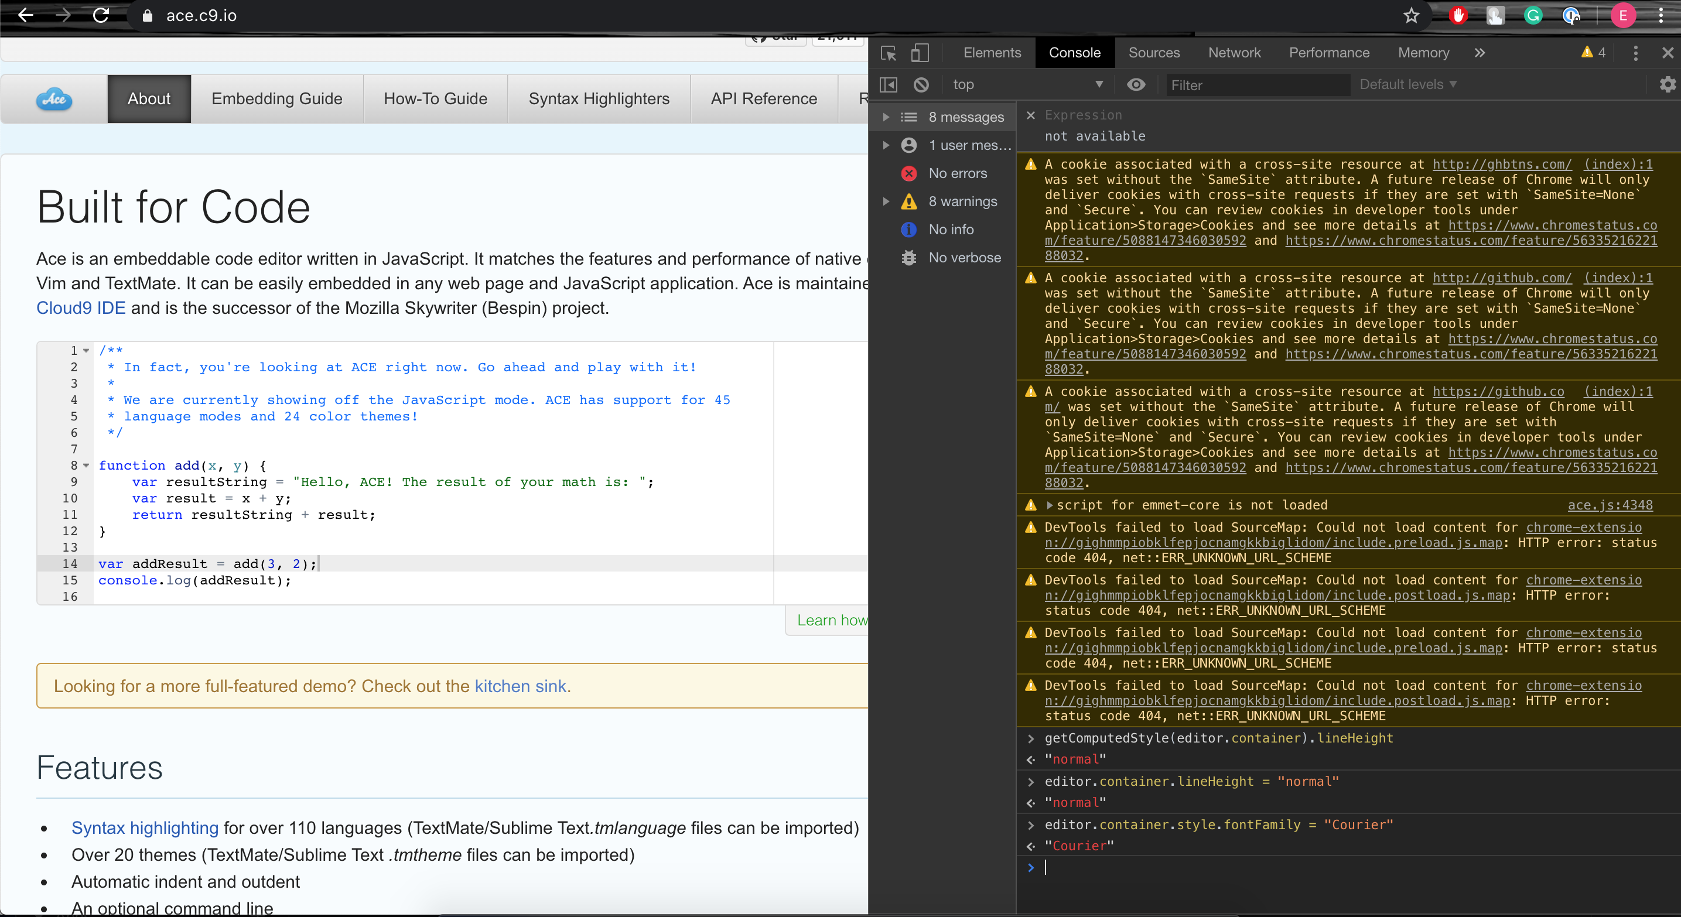This screenshot has width=1681, height=917.
Task: Open the Default levels dropdown
Action: coord(1407,84)
